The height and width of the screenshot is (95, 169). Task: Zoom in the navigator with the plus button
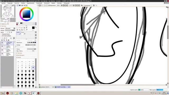pyautogui.click(x=13, y=19)
